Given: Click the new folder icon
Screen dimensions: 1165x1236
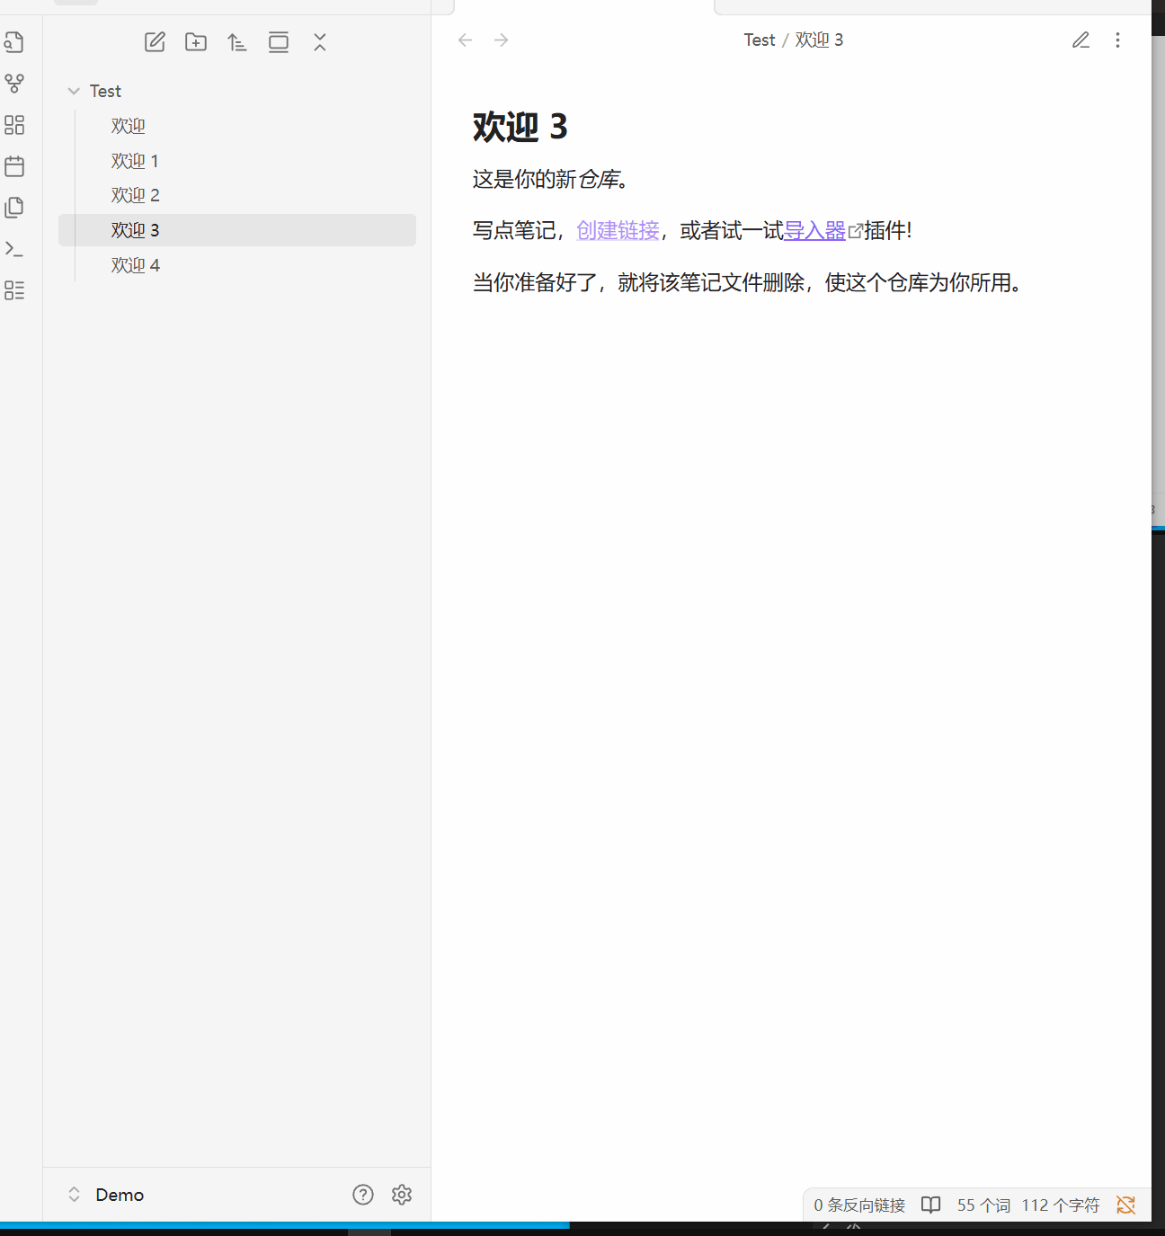Looking at the screenshot, I should pyautogui.click(x=196, y=42).
